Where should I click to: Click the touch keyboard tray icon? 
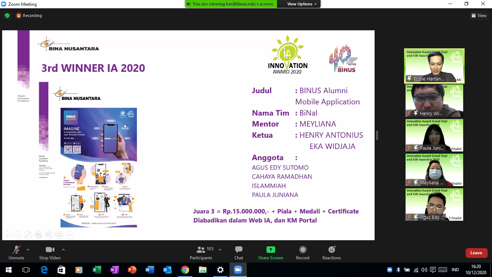pyautogui.click(x=443, y=270)
